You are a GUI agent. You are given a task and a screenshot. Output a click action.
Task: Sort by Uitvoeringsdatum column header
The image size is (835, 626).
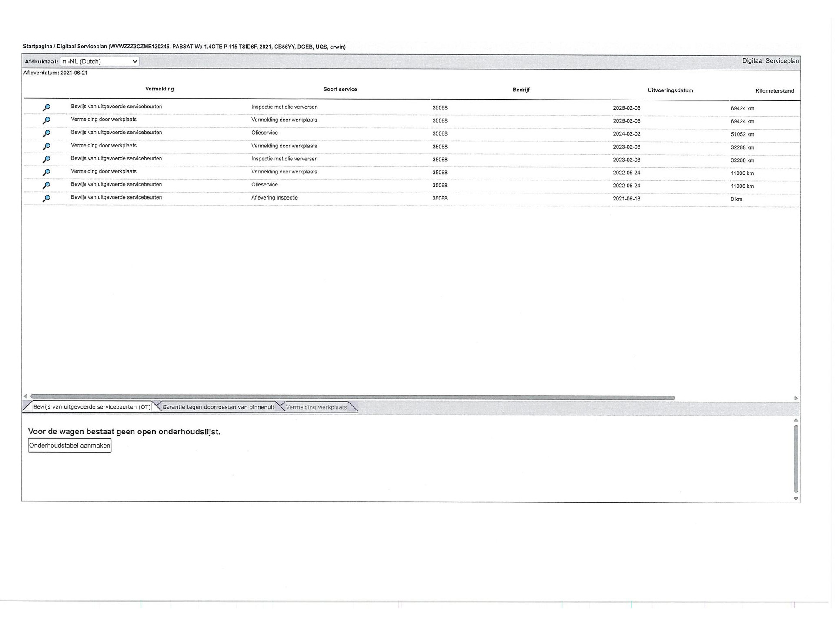[x=670, y=90]
